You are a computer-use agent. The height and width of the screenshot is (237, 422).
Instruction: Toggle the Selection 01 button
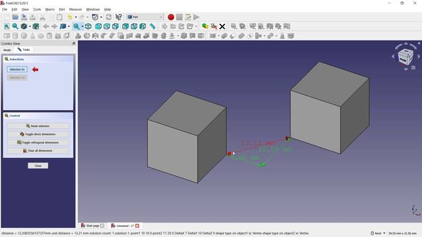[x=17, y=69]
